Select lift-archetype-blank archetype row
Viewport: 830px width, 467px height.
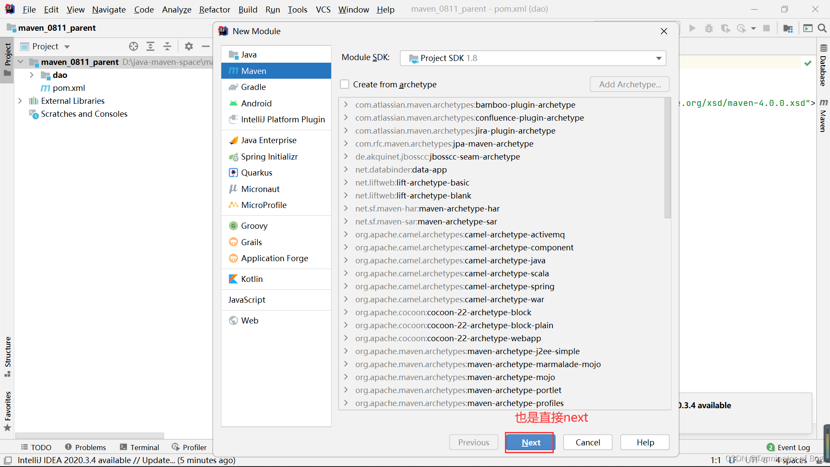coord(501,195)
